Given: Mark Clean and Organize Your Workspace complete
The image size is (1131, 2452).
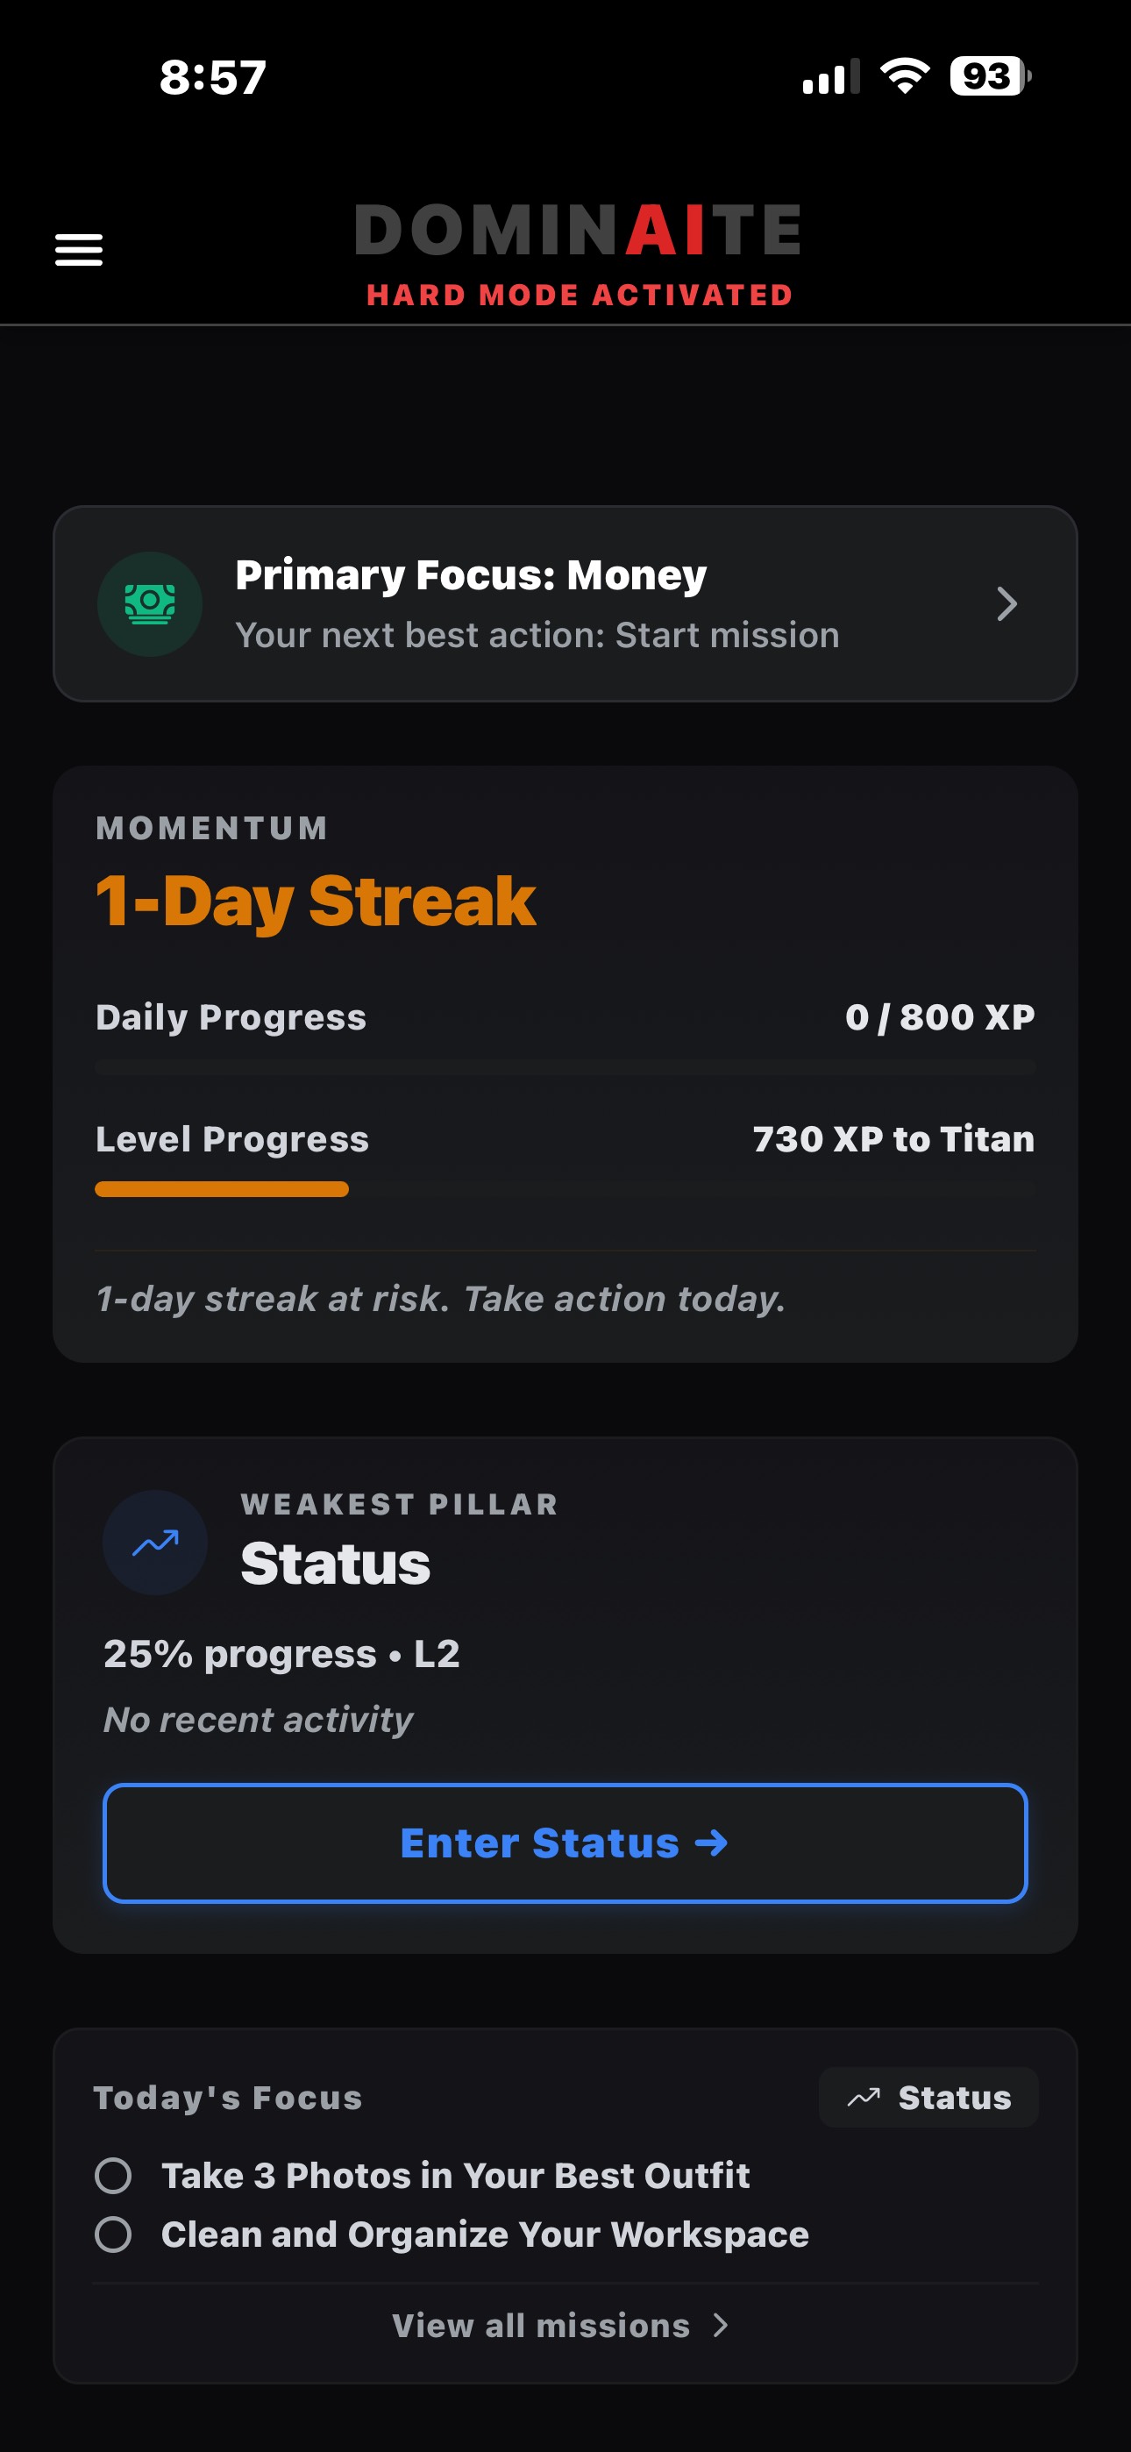Looking at the screenshot, I should (113, 2234).
